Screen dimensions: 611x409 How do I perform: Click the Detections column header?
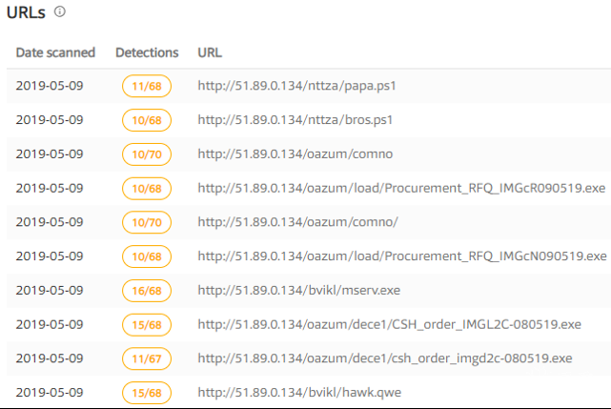pyautogui.click(x=147, y=51)
